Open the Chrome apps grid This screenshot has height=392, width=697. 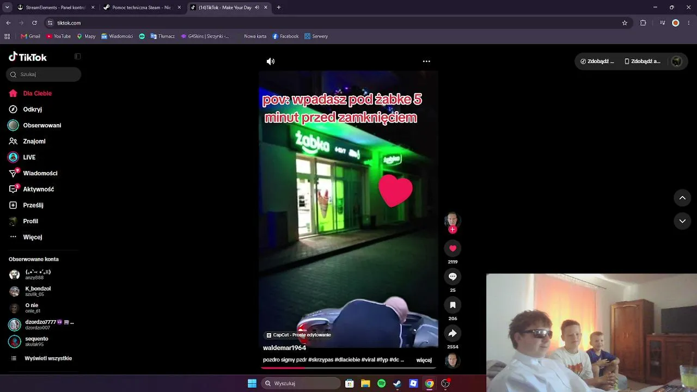point(7,36)
